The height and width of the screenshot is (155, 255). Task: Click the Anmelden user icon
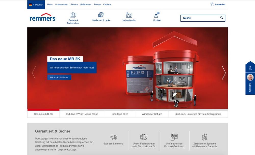[212, 4]
